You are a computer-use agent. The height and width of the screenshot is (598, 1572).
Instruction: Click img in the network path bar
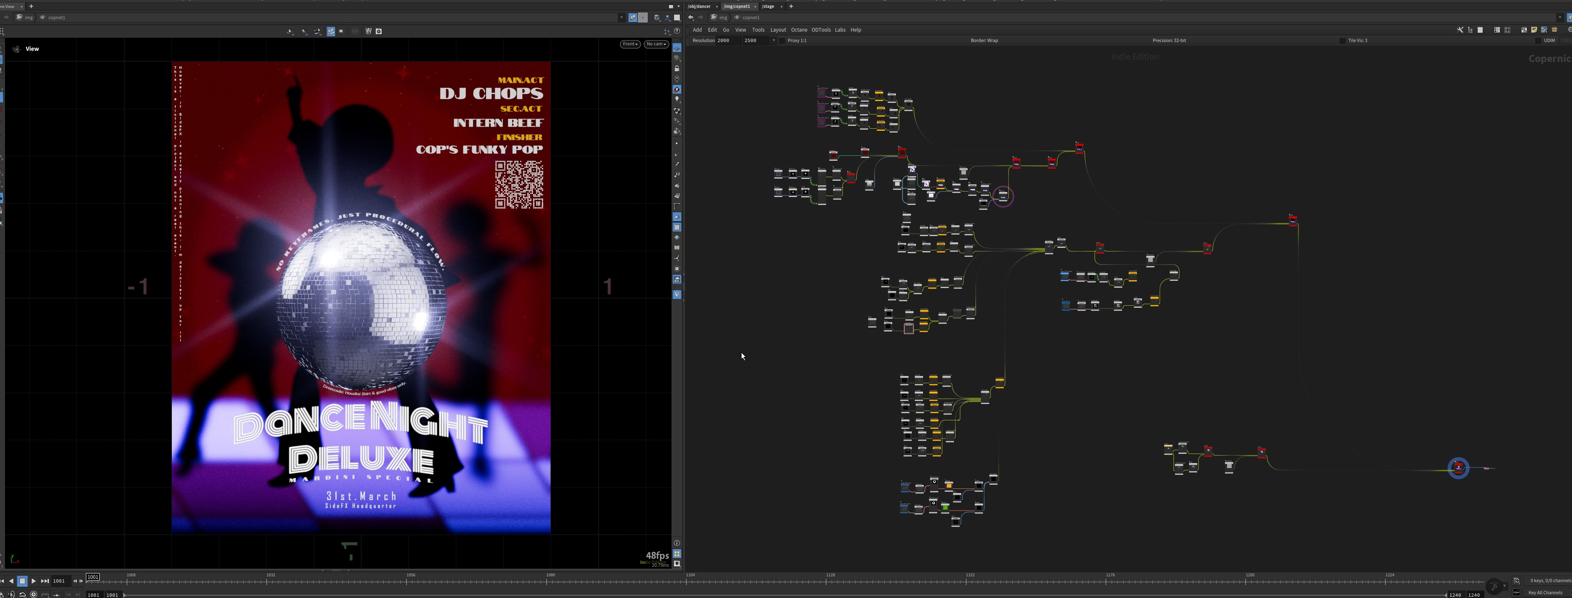tap(723, 17)
